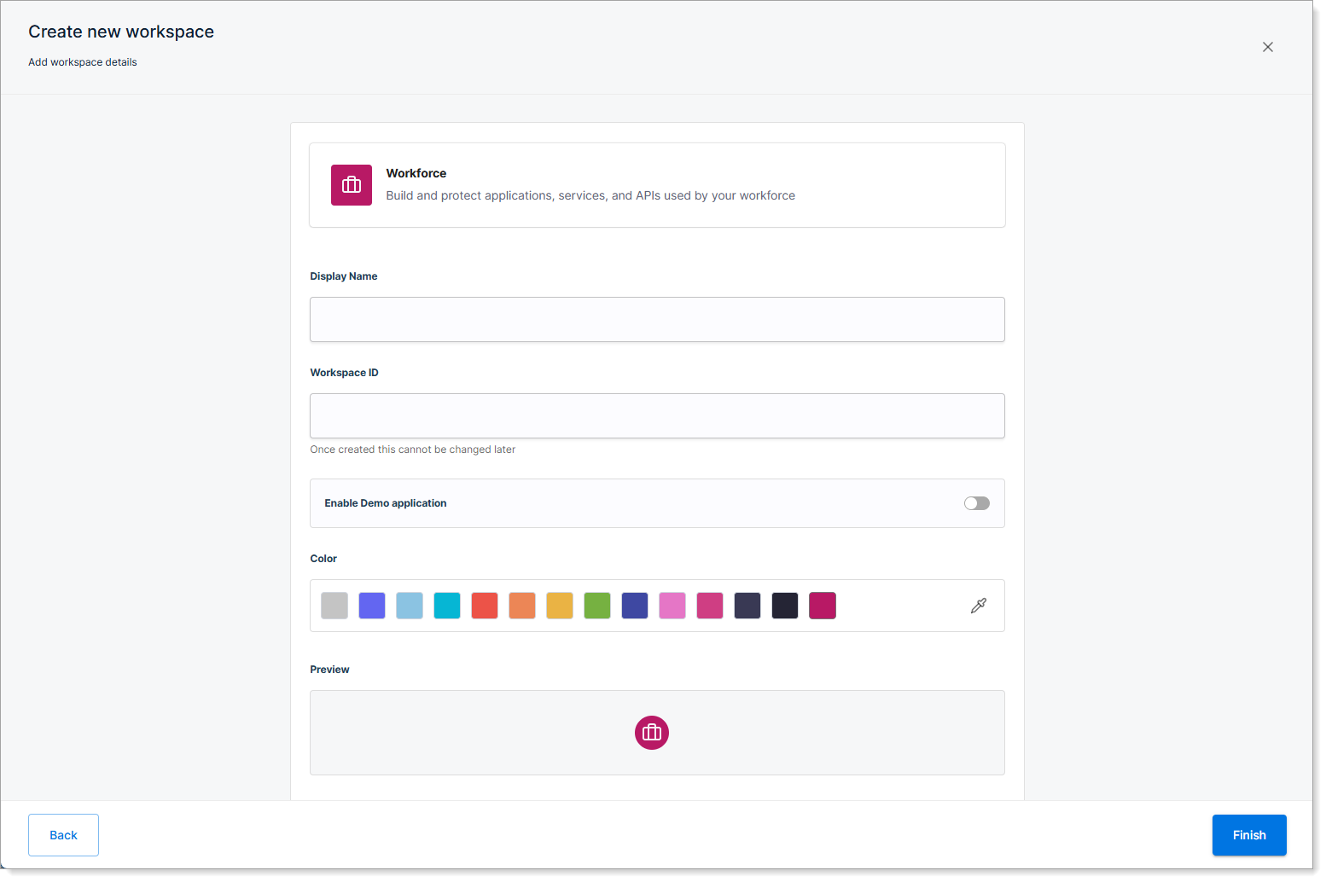Pick the yellow color swatch

(560, 606)
